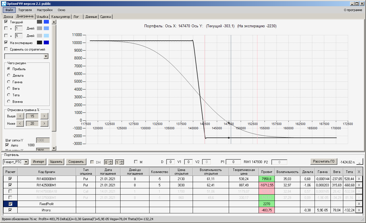Click the scroll down arrow of left panel
Screen dimensions: 366x223
54,148
